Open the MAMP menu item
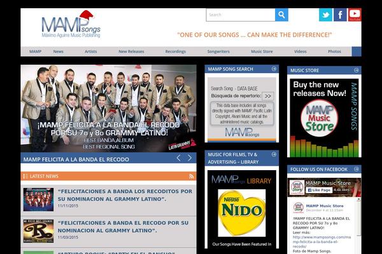 coord(35,51)
